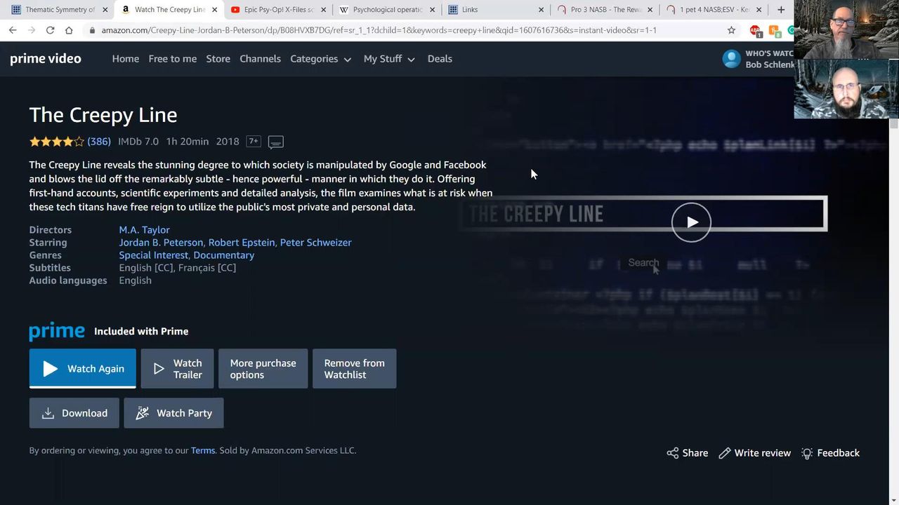Open the Jordan B. Peterson link
This screenshot has width=899, height=505.
[x=161, y=243]
